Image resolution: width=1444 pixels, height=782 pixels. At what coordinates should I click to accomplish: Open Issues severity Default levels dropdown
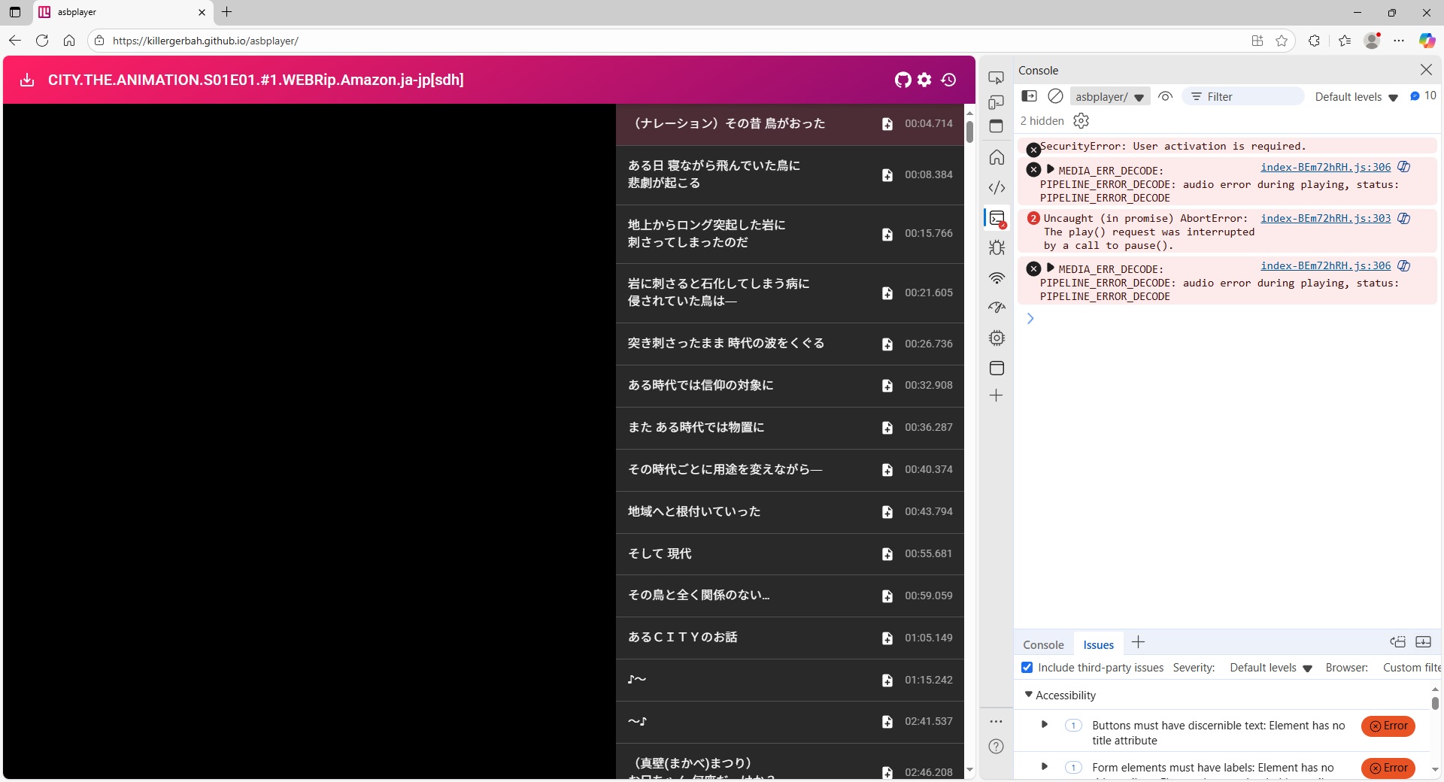[1271, 668]
